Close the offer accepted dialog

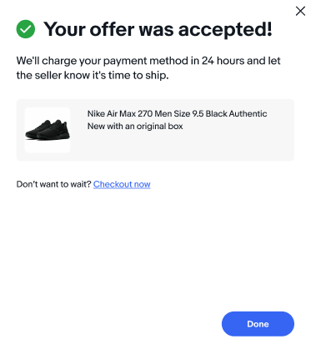(300, 11)
